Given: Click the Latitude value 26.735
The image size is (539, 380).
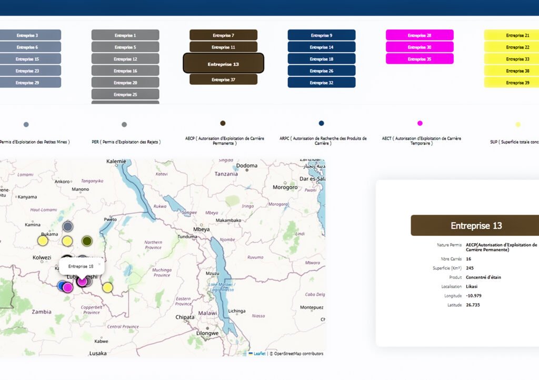Looking at the screenshot, I should [x=473, y=305].
